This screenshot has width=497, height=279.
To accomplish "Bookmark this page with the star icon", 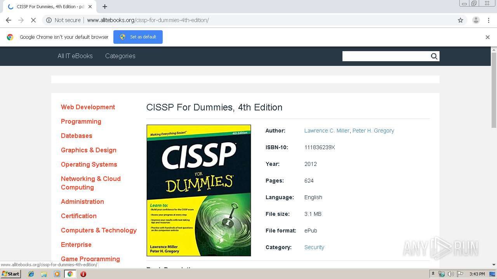I will (461, 20).
